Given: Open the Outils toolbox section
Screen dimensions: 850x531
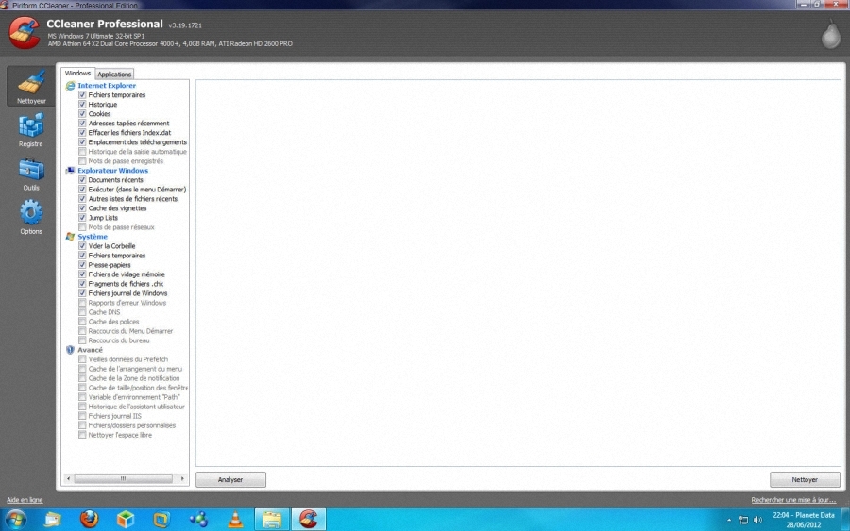Looking at the screenshot, I should (x=31, y=174).
